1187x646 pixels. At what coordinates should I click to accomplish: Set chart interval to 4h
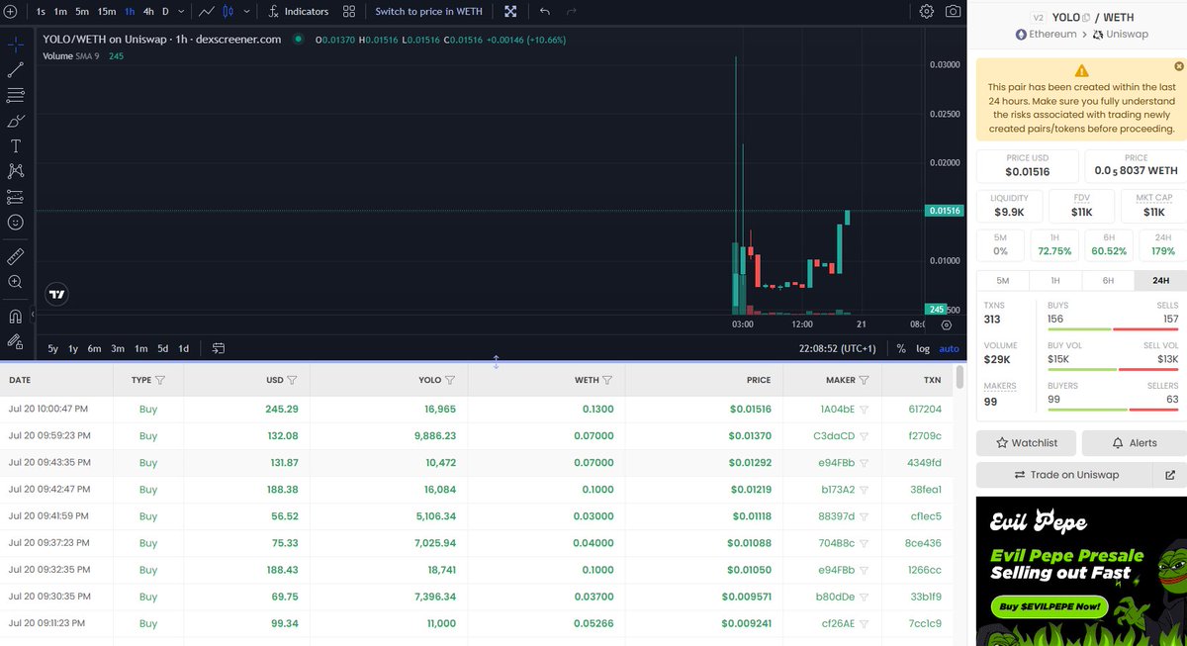[148, 12]
